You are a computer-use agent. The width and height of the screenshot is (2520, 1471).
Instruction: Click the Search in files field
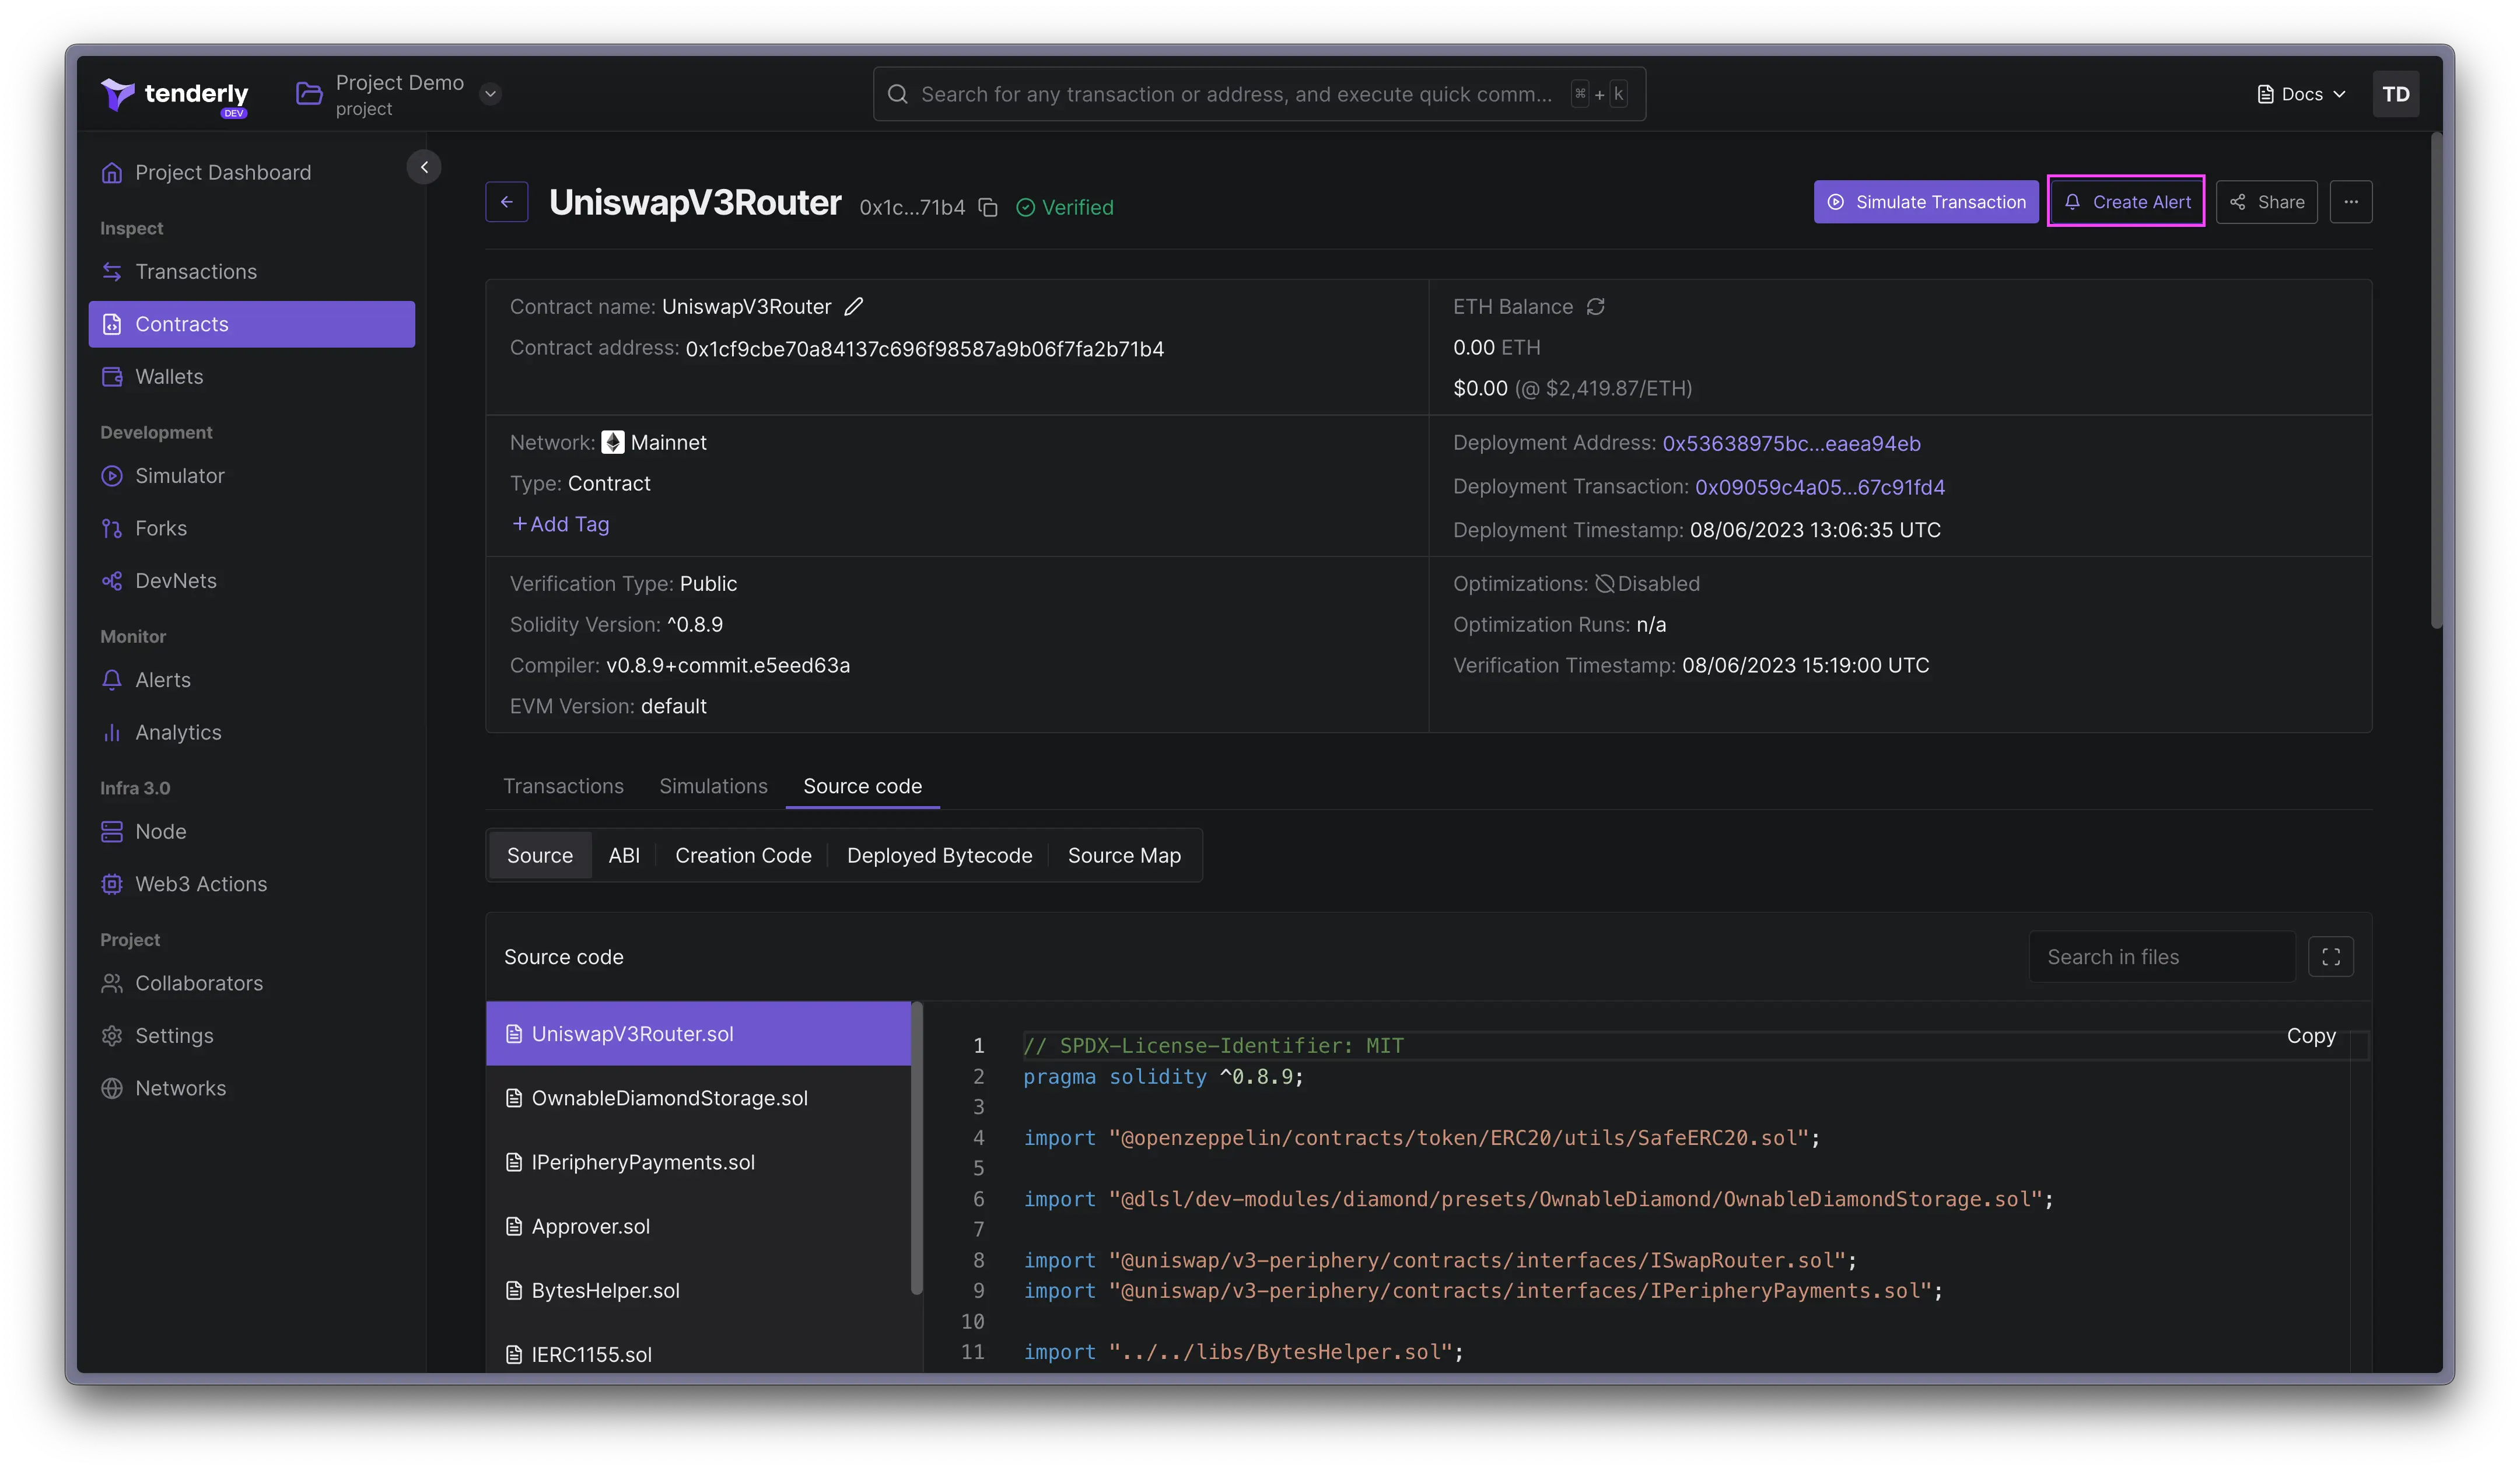2161,957
